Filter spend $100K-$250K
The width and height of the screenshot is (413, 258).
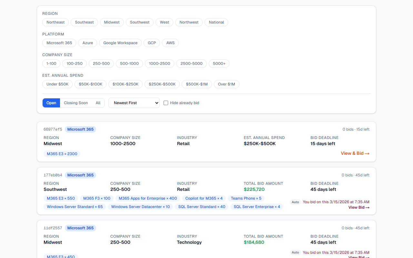[x=126, y=84]
